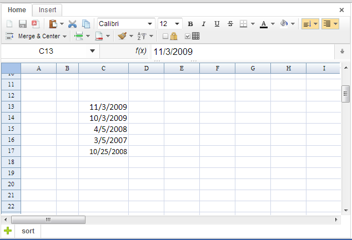The width and height of the screenshot is (352, 240).
Task: Apply fill color with the paint bucket
Action: pyautogui.click(x=284, y=23)
